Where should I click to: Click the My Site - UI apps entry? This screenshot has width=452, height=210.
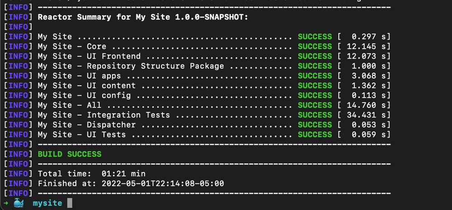click(x=79, y=76)
